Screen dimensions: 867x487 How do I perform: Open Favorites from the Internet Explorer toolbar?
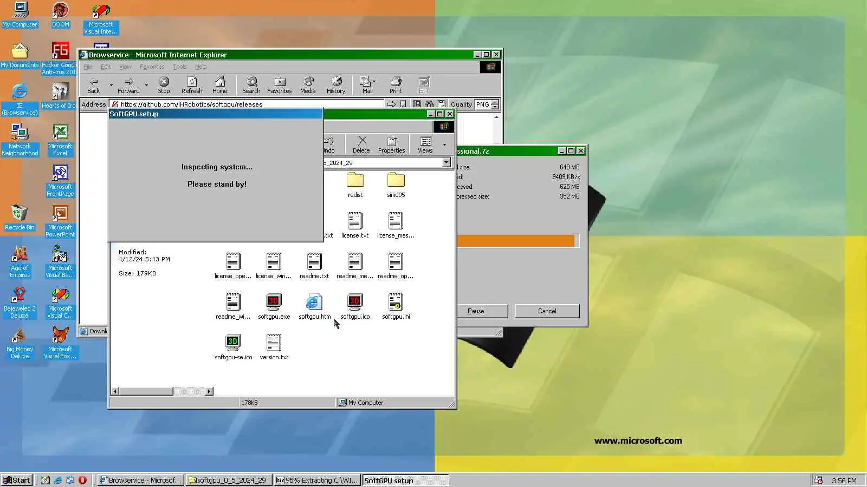pyautogui.click(x=280, y=85)
